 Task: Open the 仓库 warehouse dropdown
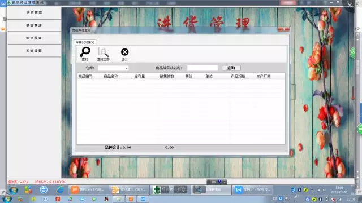[113, 68]
